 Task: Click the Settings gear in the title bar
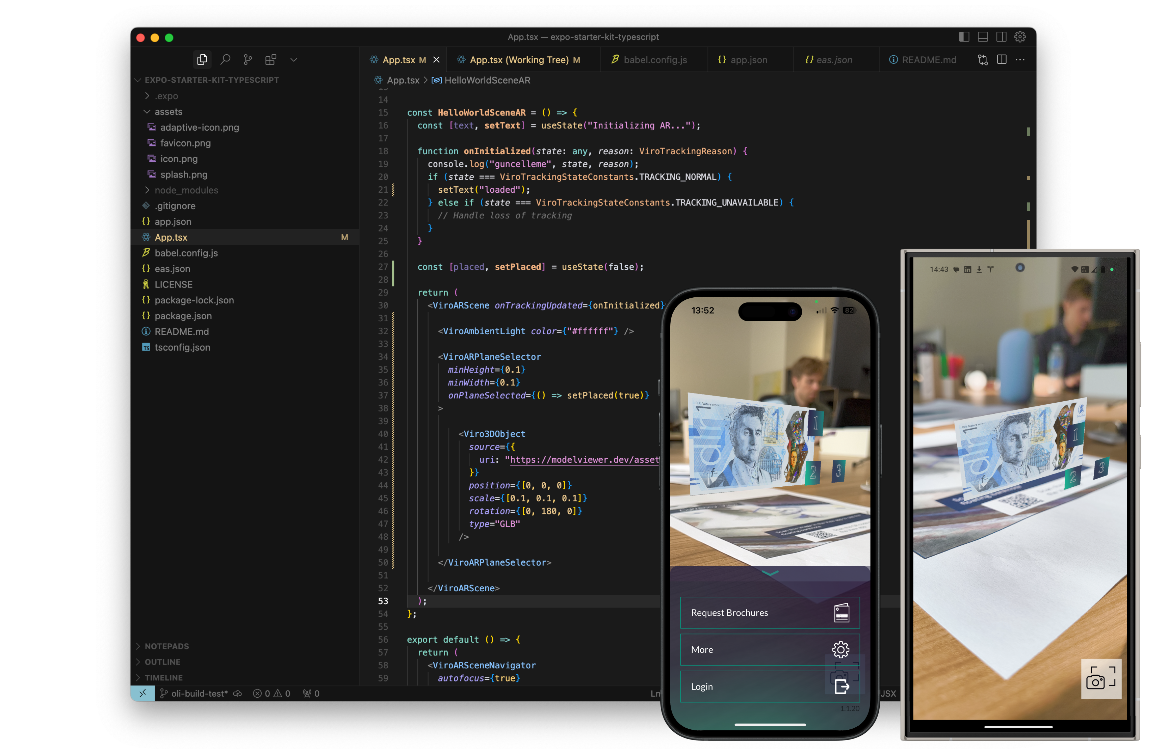(1019, 37)
